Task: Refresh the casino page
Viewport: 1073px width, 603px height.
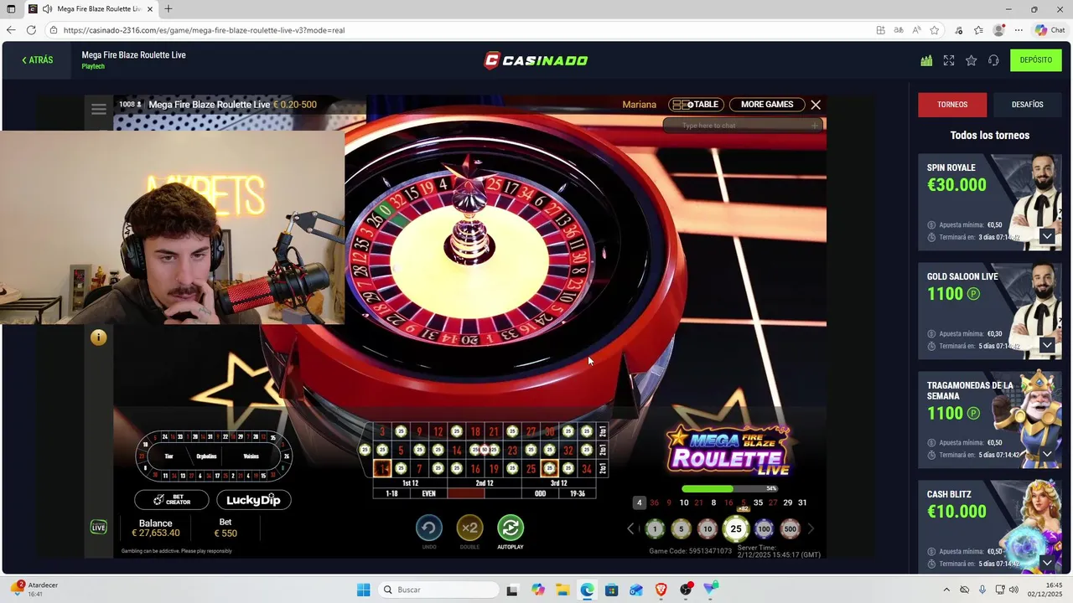Action: click(x=31, y=30)
